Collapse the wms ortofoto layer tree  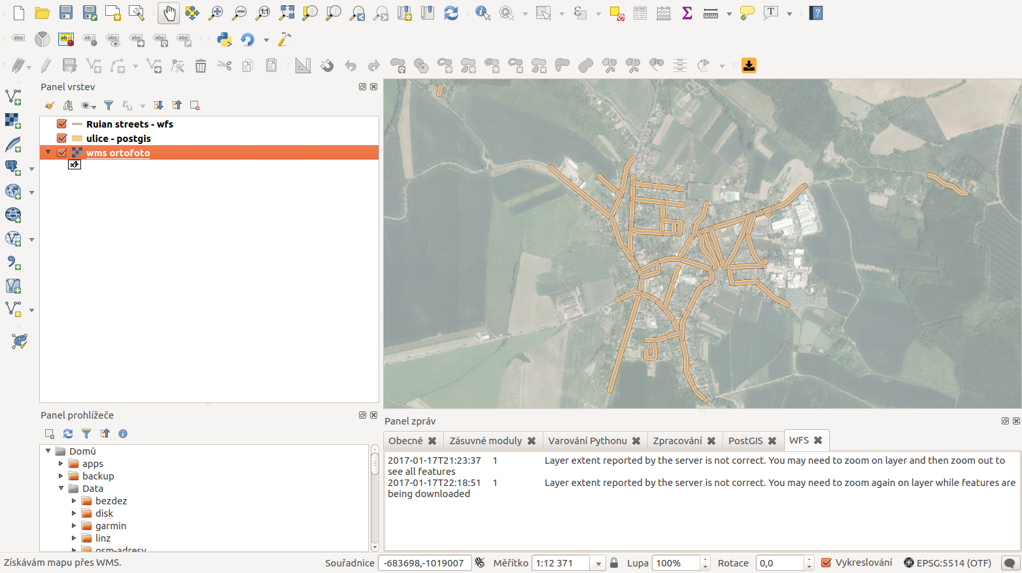[48, 152]
